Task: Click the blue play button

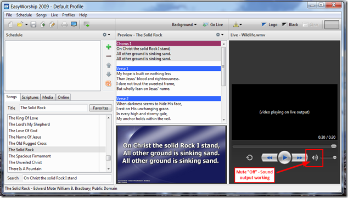Action: pos(284,157)
